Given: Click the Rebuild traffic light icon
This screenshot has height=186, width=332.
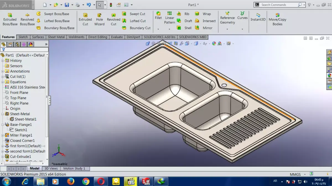Looking at the screenshot, I should [x=111, y=5].
